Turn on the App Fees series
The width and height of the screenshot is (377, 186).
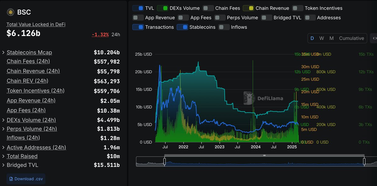[183, 18]
